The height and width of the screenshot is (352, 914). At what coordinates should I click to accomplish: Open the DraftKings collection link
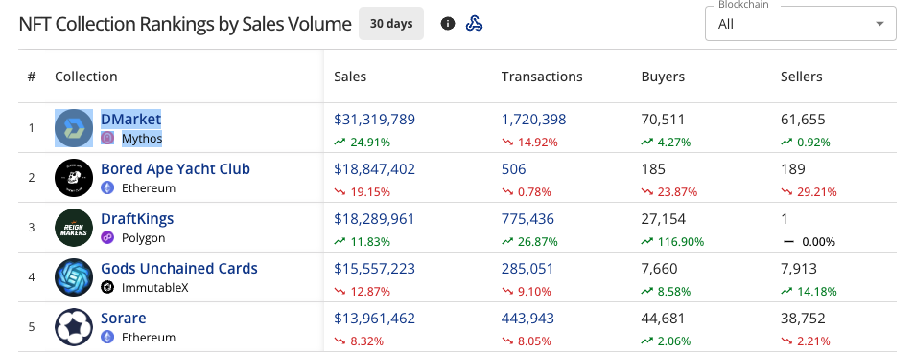pyautogui.click(x=137, y=219)
